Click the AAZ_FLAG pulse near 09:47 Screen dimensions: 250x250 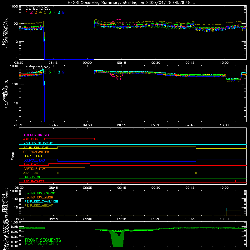coord(196,173)
